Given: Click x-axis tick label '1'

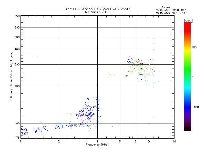Looking at the screenshot, I should click(20, 141).
